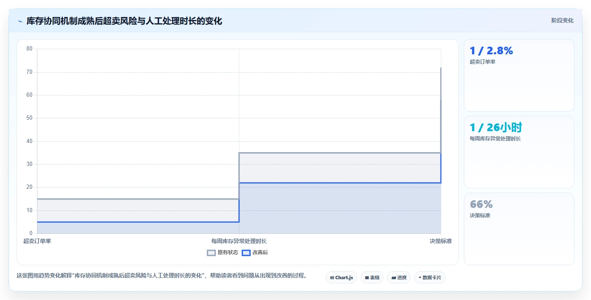This screenshot has height=300, width=591.
Task: Click the 1 / 26小时 value text
Action: pos(496,127)
